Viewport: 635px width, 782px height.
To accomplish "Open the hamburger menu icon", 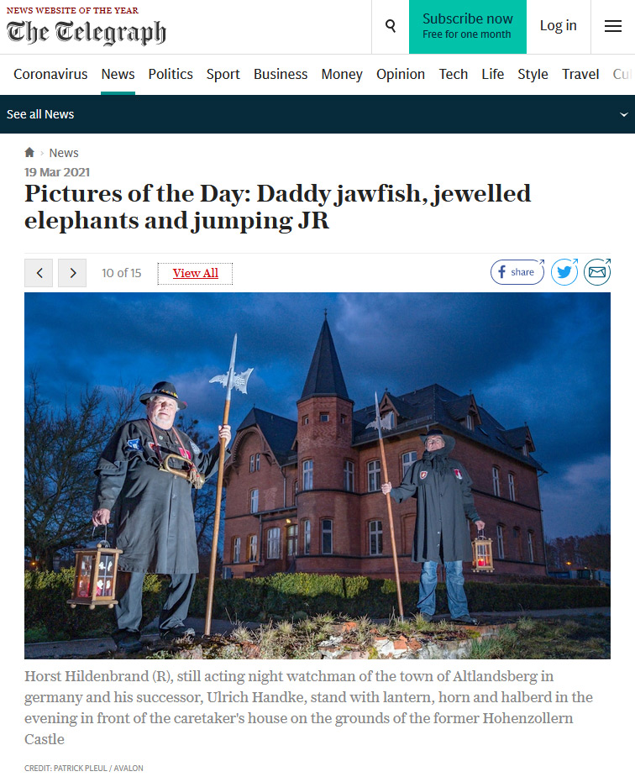I will [x=612, y=26].
